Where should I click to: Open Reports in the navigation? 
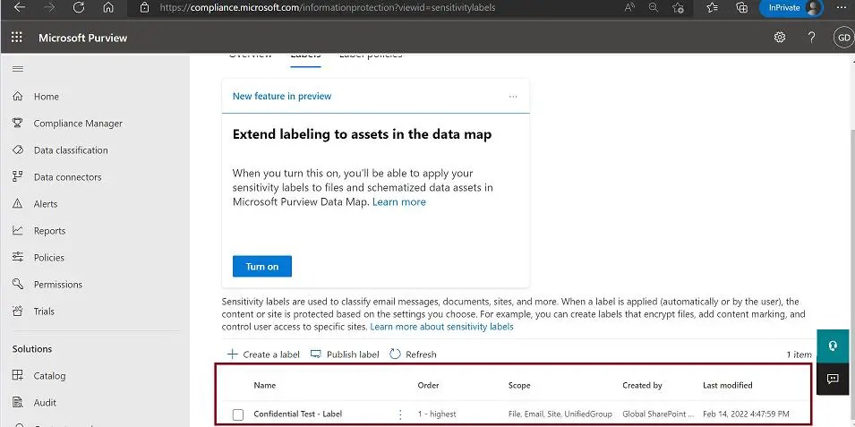[x=49, y=231]
